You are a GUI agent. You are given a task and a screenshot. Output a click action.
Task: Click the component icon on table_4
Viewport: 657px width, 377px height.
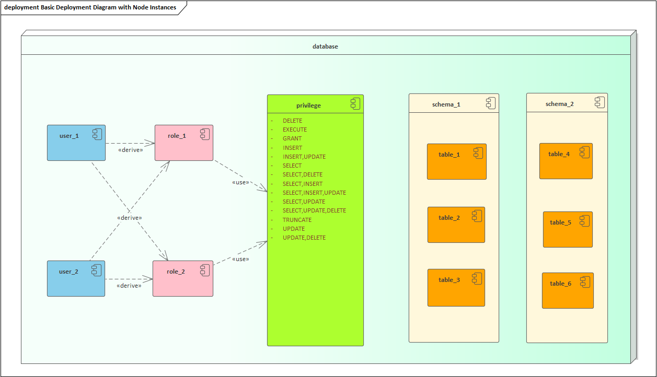[584, 152]
